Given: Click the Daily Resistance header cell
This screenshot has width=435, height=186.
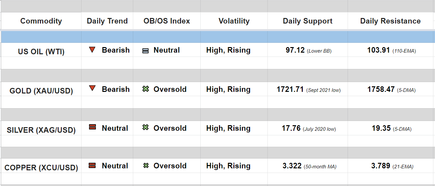Looking at the screenshot, I should coord(390,21).
